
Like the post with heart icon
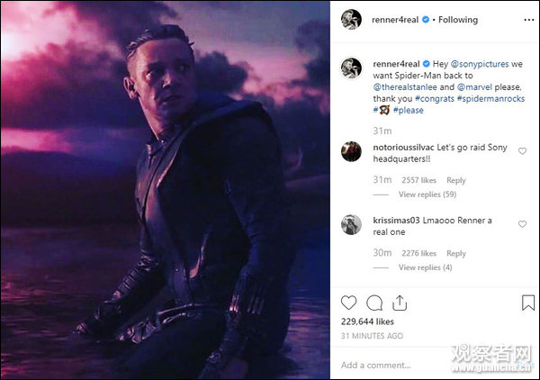(349, 303)
